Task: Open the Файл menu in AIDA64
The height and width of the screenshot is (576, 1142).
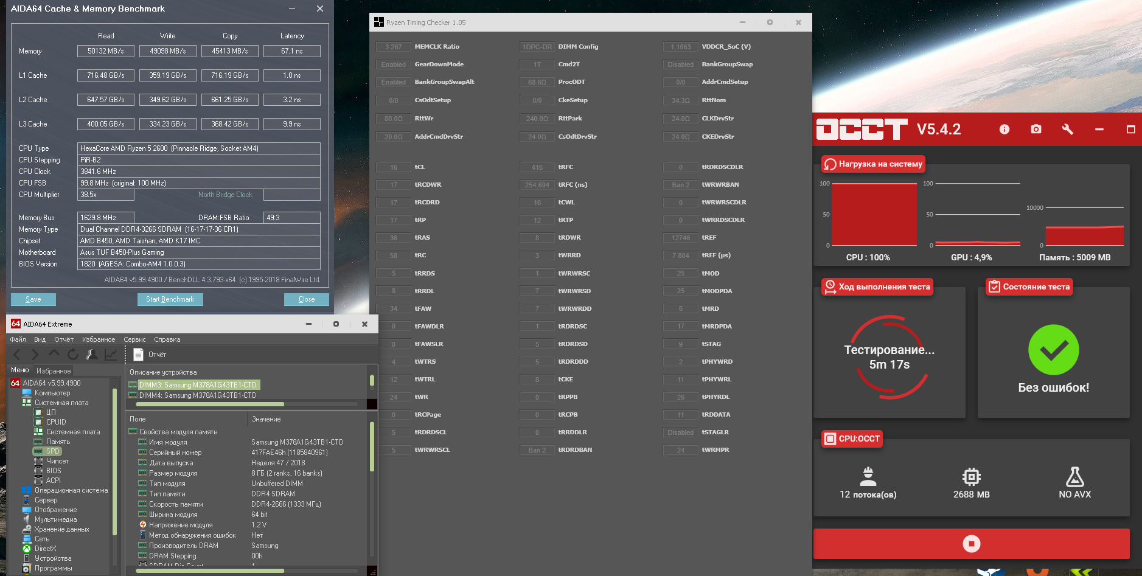Action: 18,339
